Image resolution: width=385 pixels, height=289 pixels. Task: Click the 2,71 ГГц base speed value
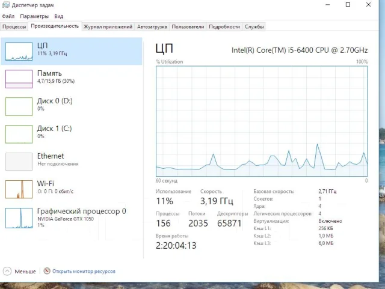coord(327,191)
